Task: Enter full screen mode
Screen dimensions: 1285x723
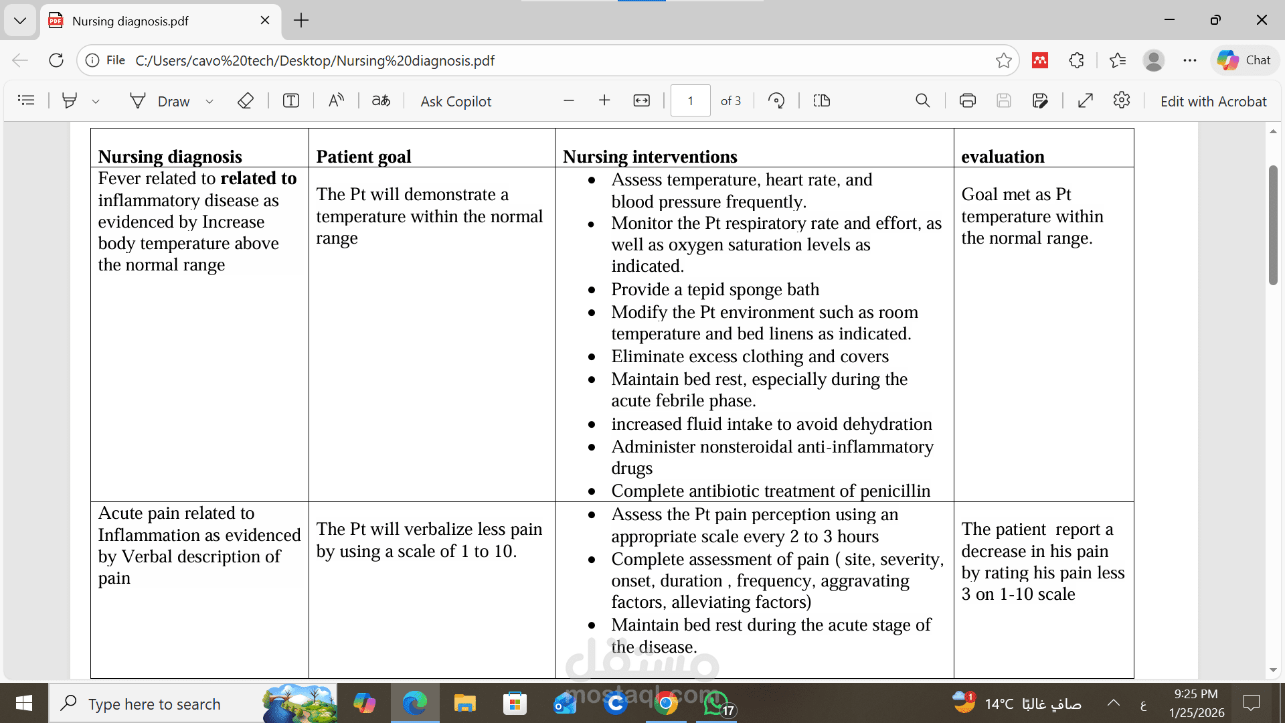Action: [1086, 100]
